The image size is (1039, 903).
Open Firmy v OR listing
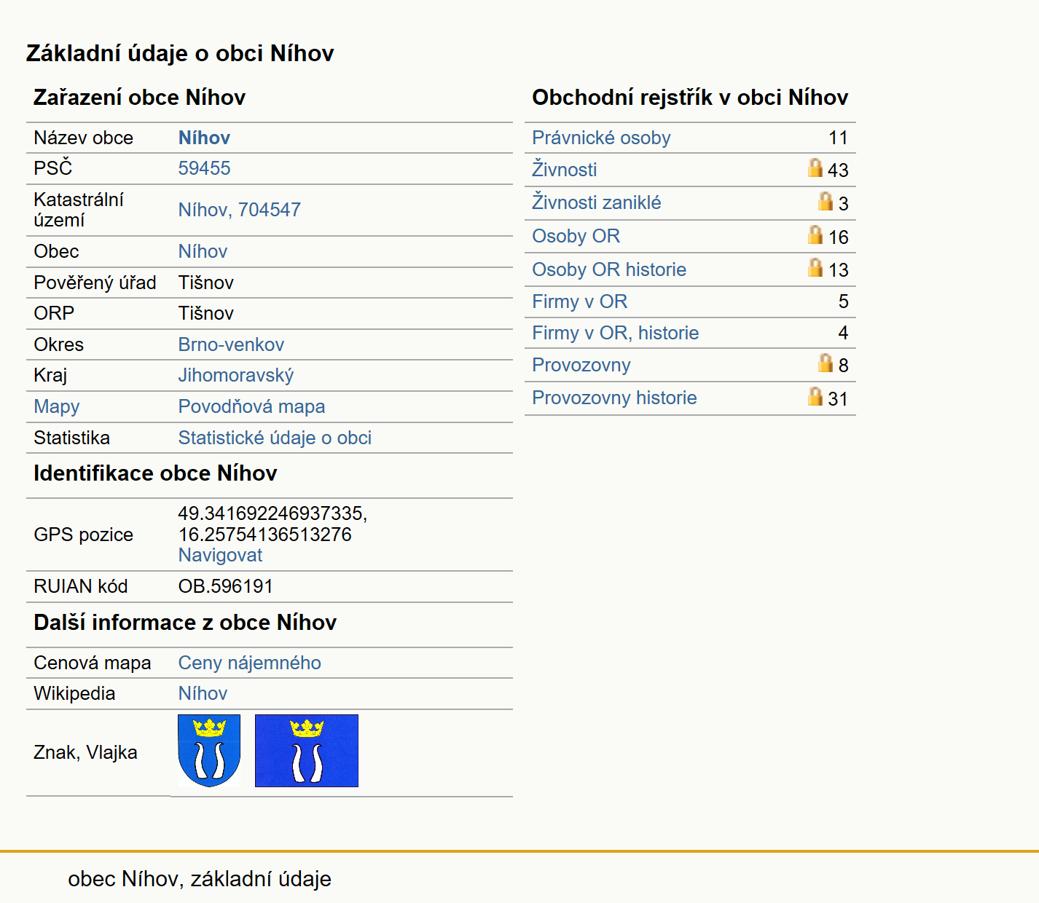(579, 301)
